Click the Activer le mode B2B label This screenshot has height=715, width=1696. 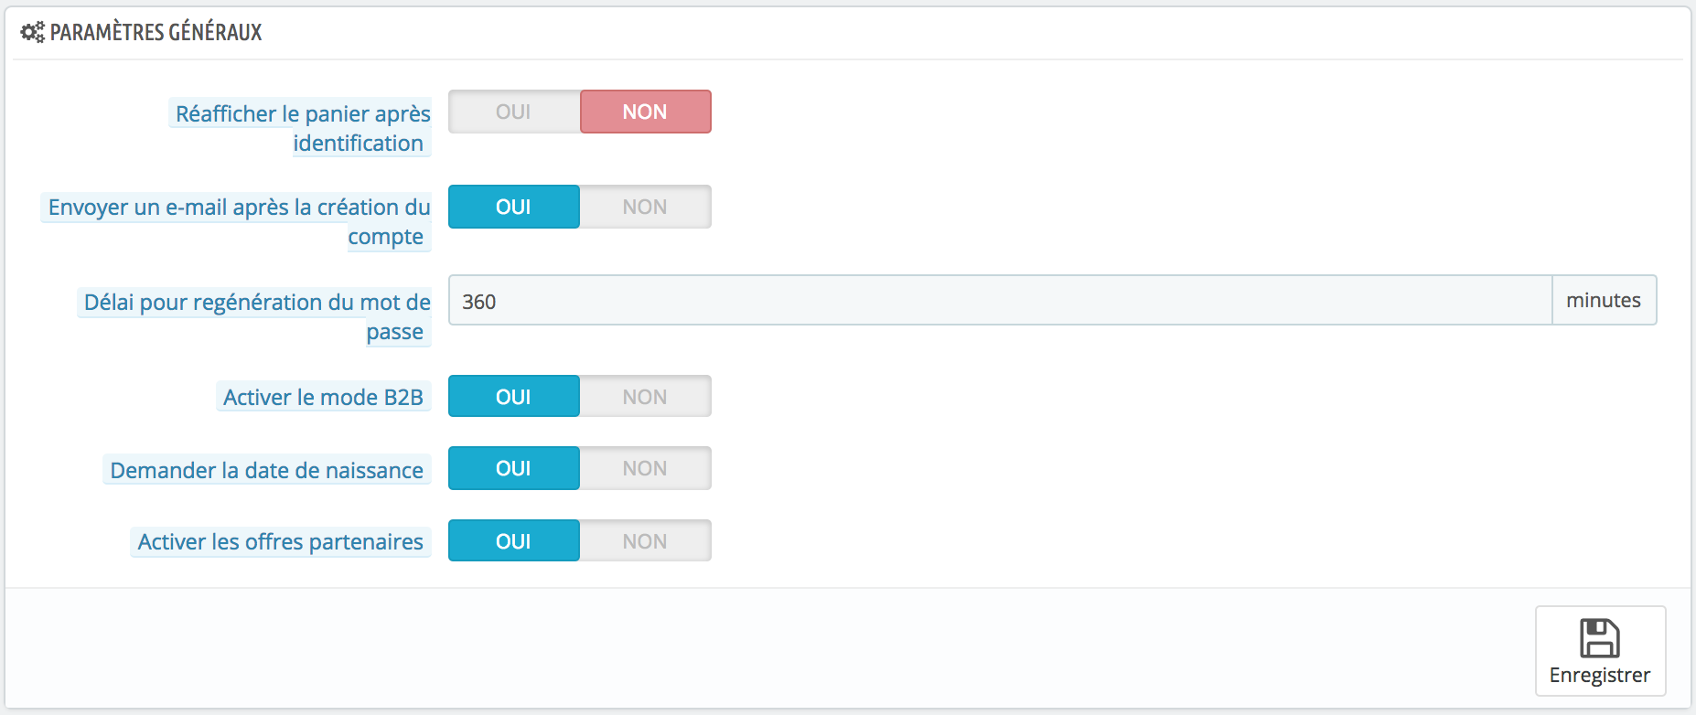point(323,397)
